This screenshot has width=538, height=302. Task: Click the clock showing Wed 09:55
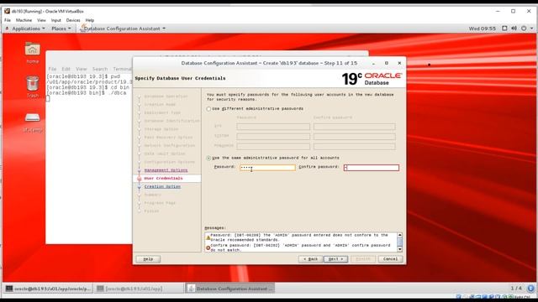[x=482, y=29]
